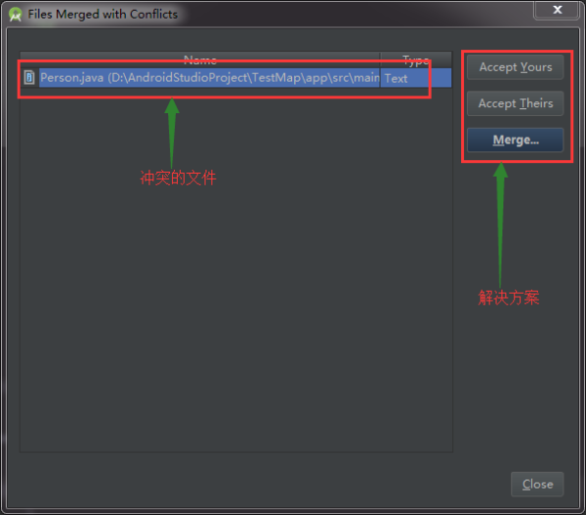Open the Merge... conflict resolver
This screenshot has height=515, width=586.
[515, 139]
